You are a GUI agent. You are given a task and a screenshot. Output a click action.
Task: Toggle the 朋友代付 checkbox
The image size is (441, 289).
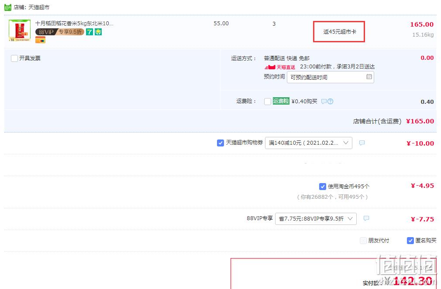363,241
